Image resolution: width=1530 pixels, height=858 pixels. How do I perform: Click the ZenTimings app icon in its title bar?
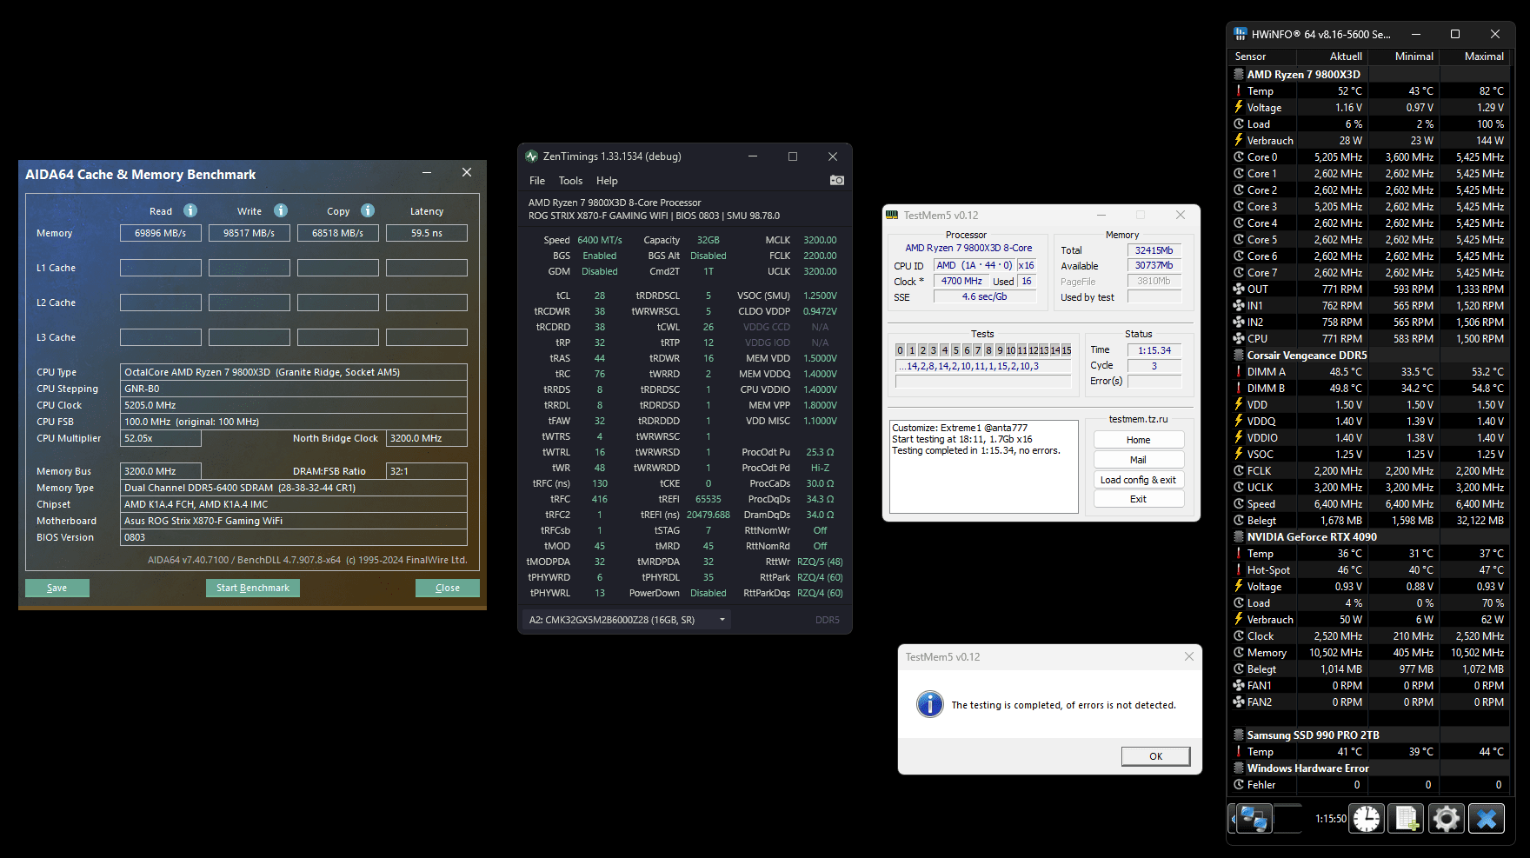(532, 156)
